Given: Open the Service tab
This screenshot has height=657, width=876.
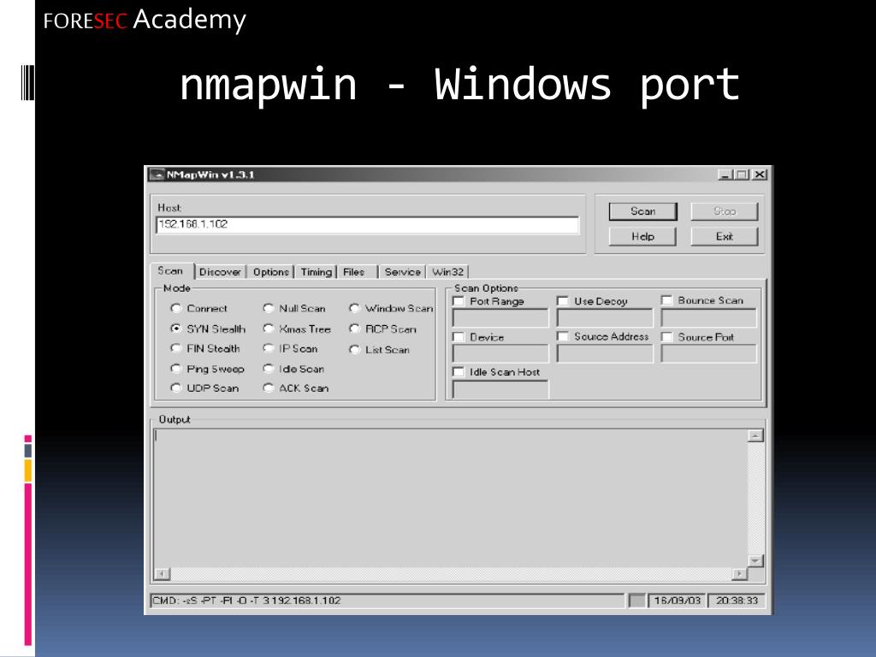Looking at the screenshot, I should pos(402,272).
